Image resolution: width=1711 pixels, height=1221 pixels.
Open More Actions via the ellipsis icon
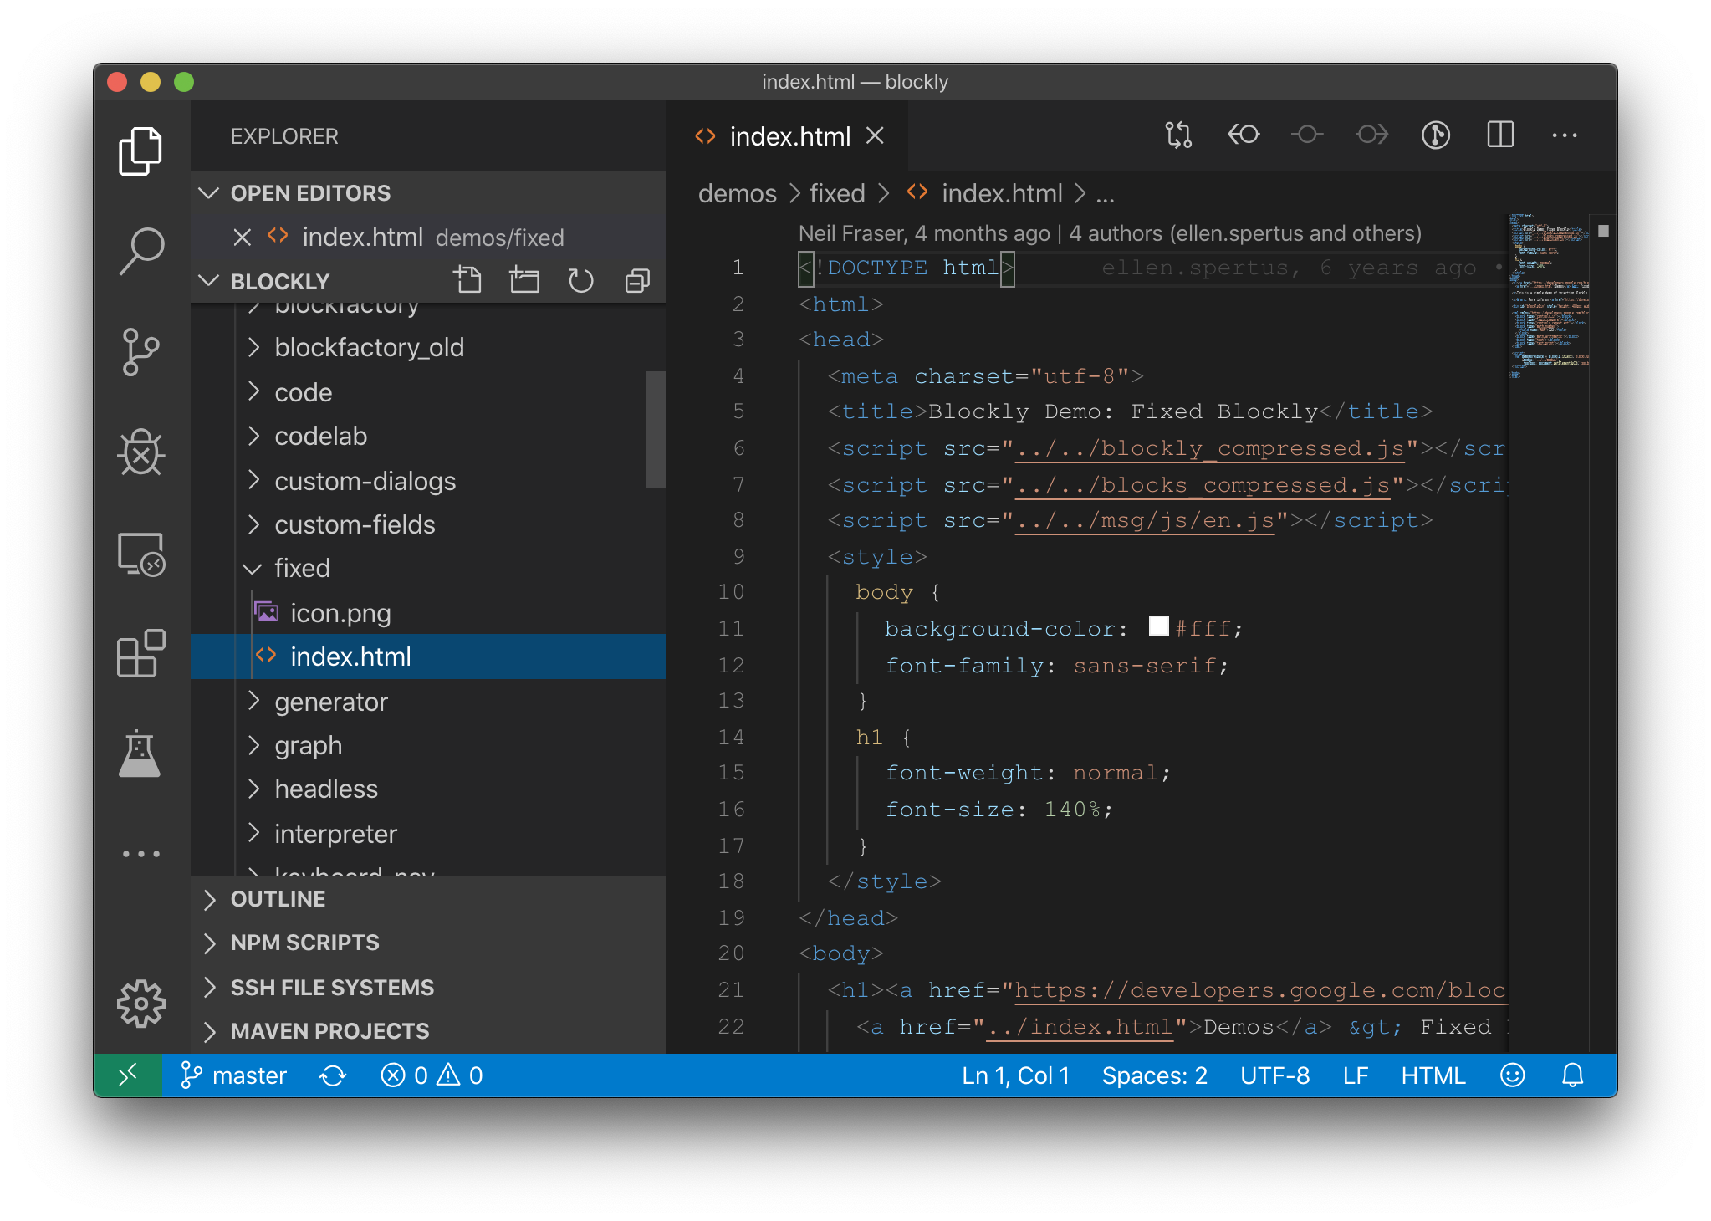[1564, 135]
